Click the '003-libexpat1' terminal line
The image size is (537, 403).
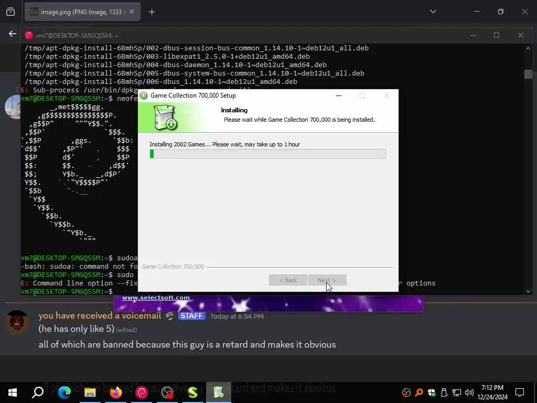tap(167, 56)
